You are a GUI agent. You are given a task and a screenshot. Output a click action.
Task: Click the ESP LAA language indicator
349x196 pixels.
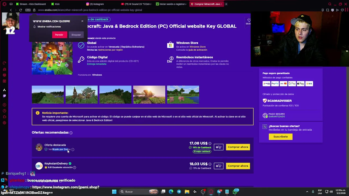(x=320, y=192)
